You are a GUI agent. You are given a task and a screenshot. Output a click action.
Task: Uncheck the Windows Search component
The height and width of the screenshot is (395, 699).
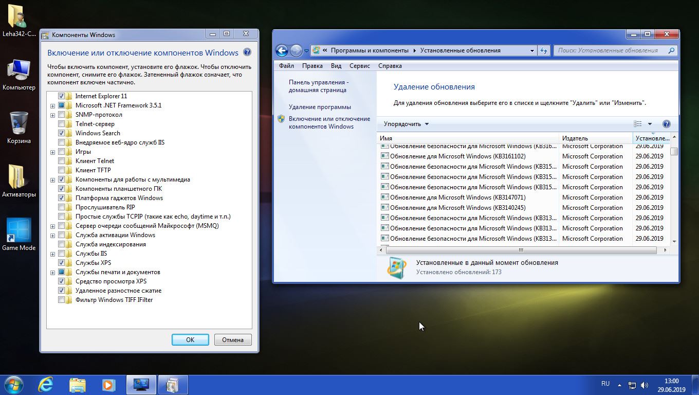click(x=62, y=133)
